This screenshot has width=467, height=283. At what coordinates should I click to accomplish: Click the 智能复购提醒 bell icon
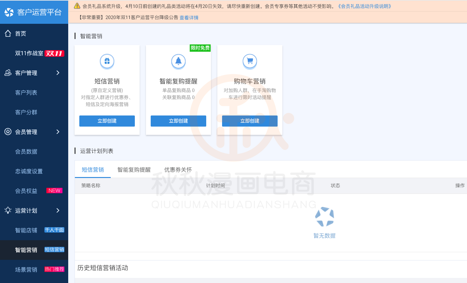[x=178, y=61]
